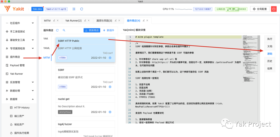Image resolution: width=280 pixels, height=137 pixels.
Task: Click the 域名资产 flame icon
Action: pos(11,124)
